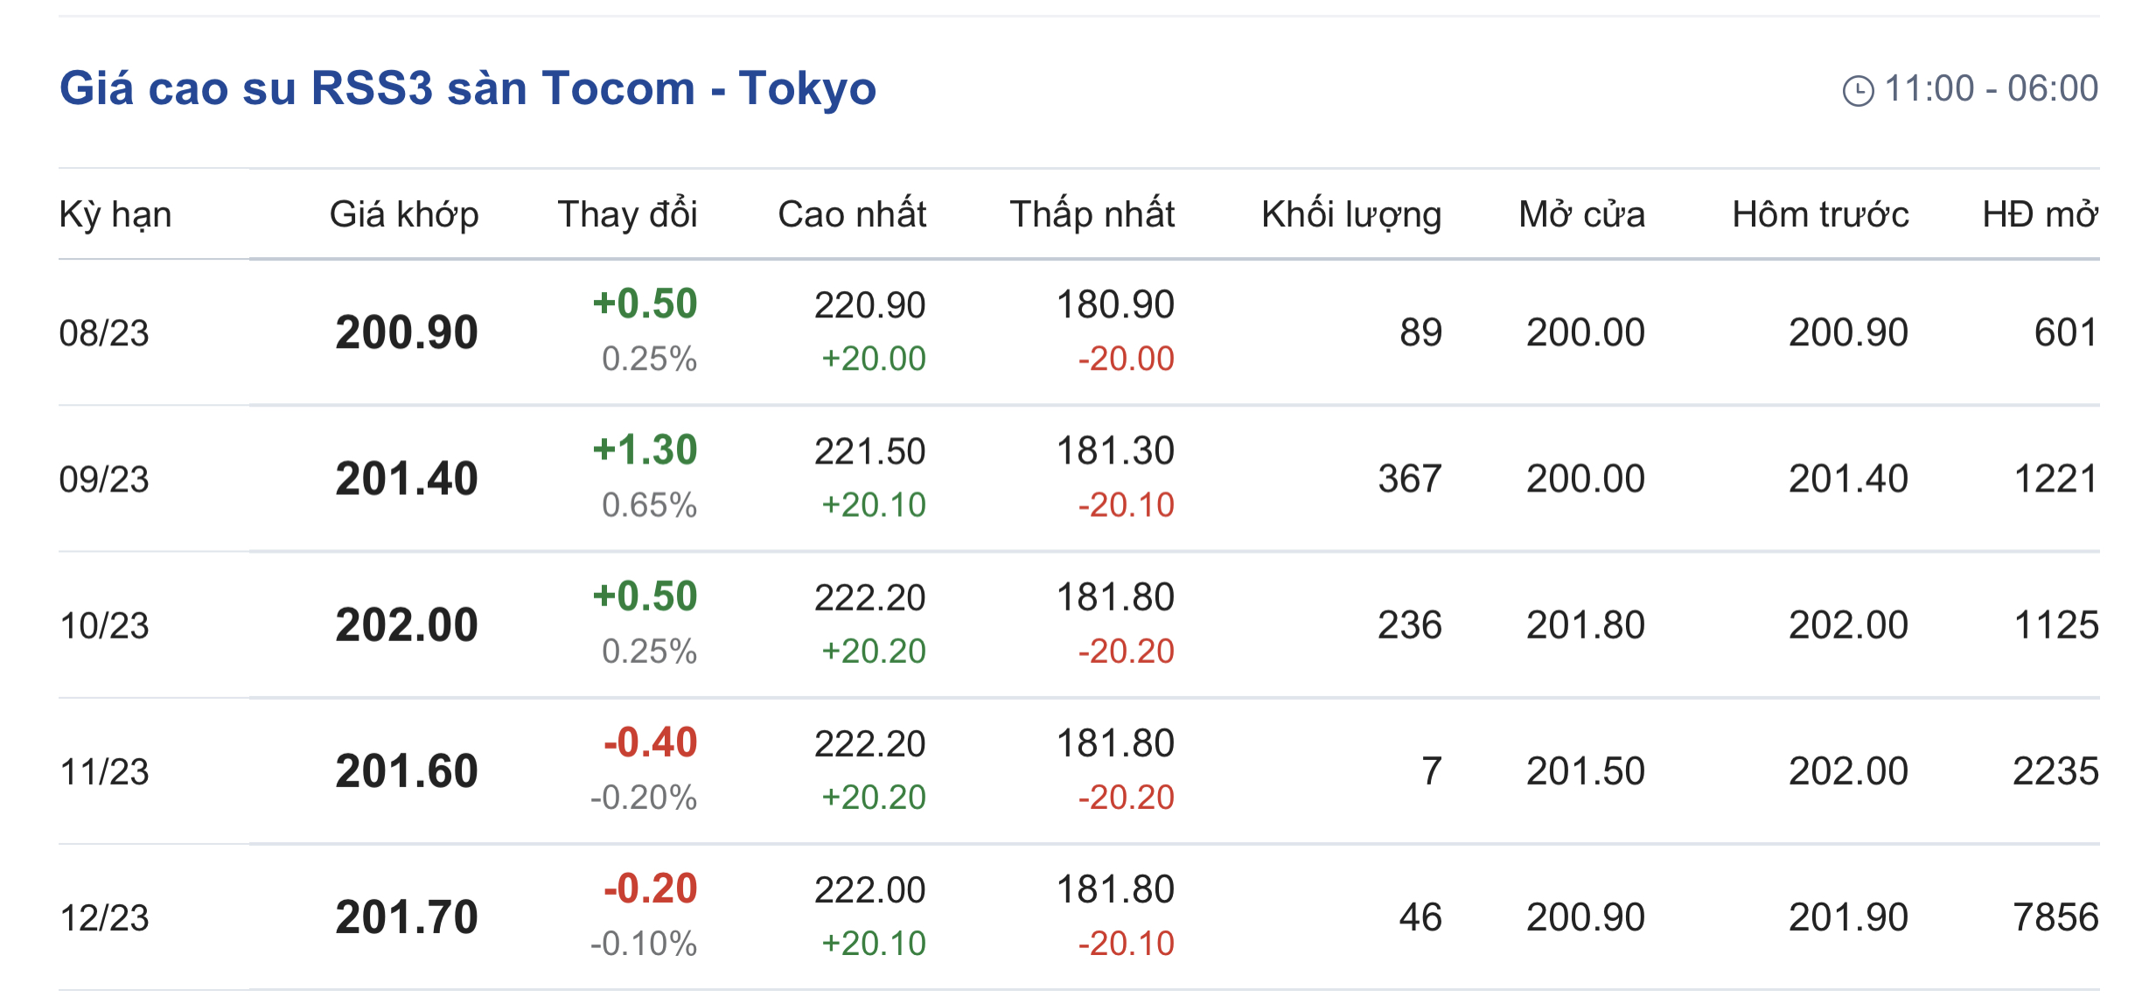Select the 7856 open interest value
Image resolution: width=2156 pixels, height=1004 pixels.
tap(2055, 917)
